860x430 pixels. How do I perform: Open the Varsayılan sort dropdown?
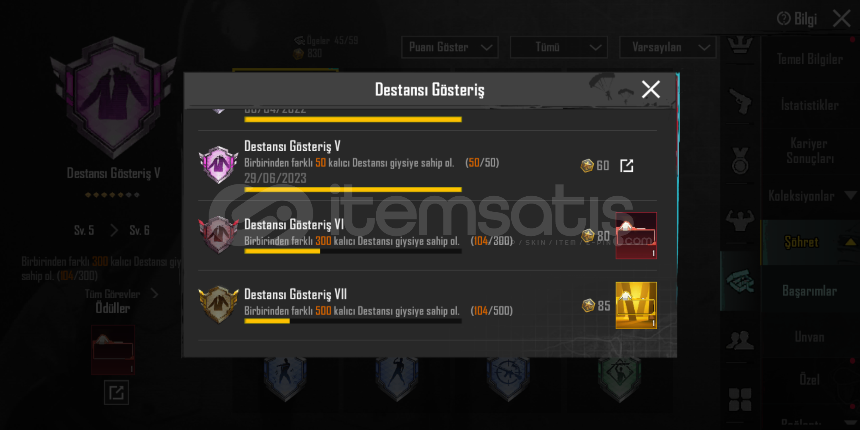point(668,47)
